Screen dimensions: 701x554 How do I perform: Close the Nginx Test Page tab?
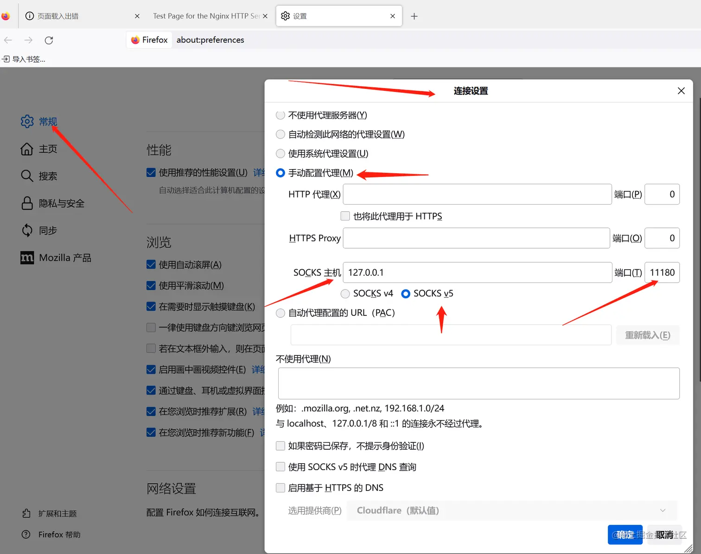pyautogui.click(x=265, y=16)
